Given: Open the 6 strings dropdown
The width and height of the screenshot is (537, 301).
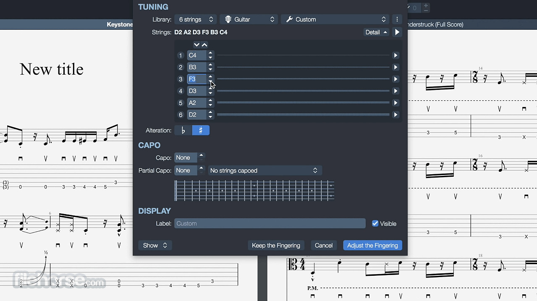Looking at the screenshot, I should click(196, 19).
